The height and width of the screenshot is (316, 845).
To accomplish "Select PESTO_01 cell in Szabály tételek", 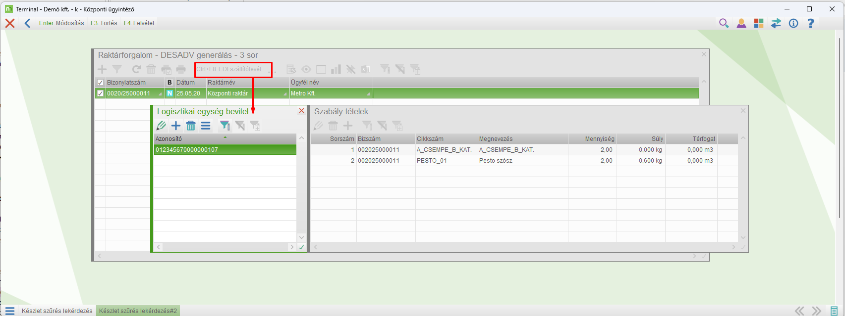I will 447,161.
